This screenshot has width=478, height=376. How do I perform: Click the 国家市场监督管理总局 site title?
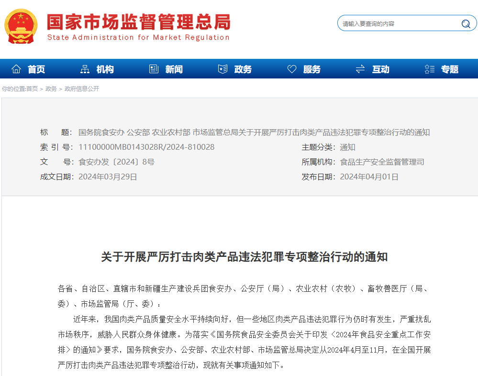138,22
